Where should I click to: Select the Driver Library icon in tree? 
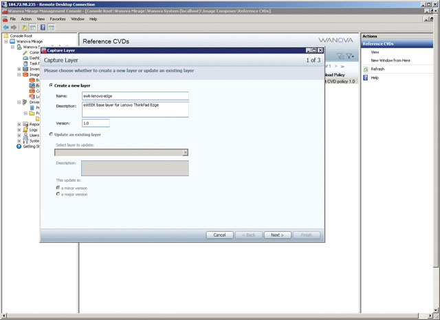[x=25, y=102]
